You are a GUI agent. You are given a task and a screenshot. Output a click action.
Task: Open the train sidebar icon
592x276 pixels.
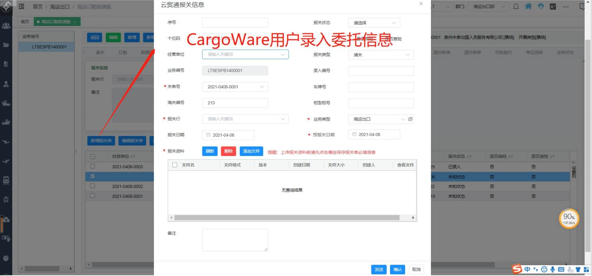[x=6, y=181]
